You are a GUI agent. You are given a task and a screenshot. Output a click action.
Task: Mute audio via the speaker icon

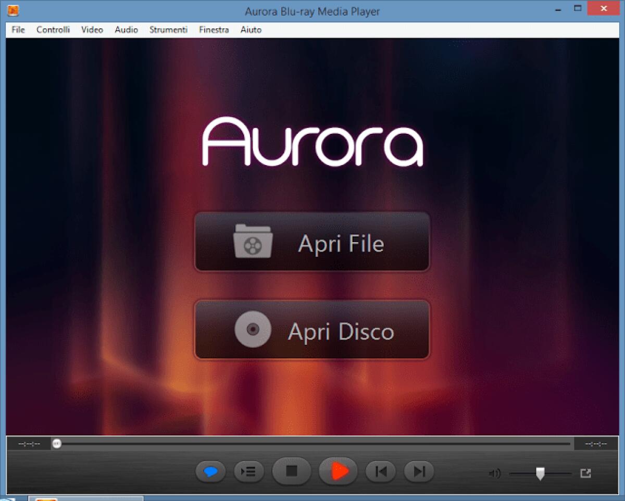tap(494, 474)
